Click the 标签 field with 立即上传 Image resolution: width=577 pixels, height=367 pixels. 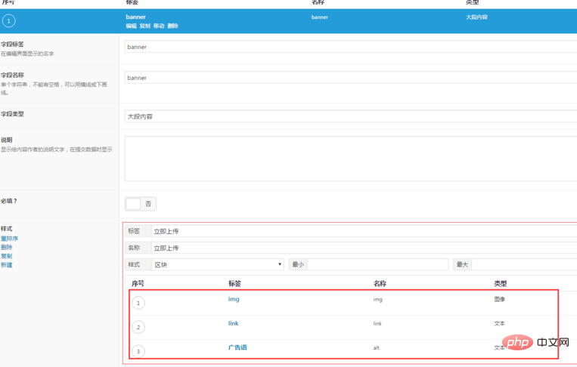[363, 231]
